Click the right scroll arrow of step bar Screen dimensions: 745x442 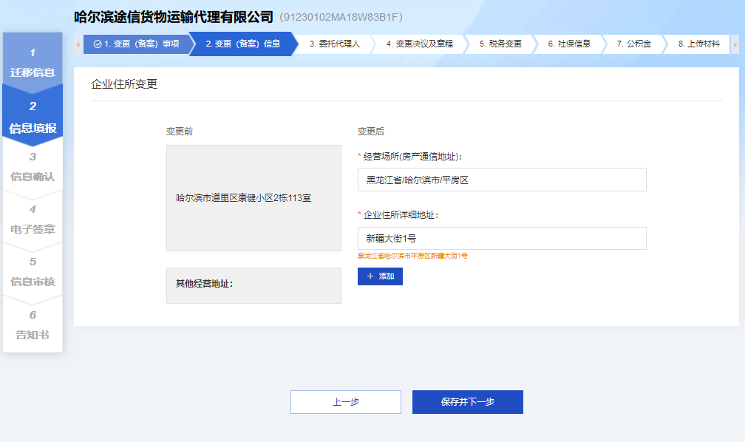[734, 44]
